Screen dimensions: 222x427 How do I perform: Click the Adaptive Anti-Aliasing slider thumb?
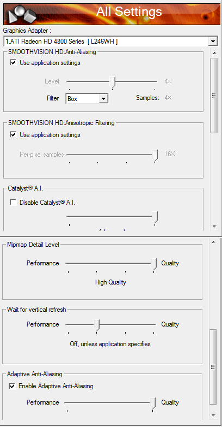tap(153, 404)
